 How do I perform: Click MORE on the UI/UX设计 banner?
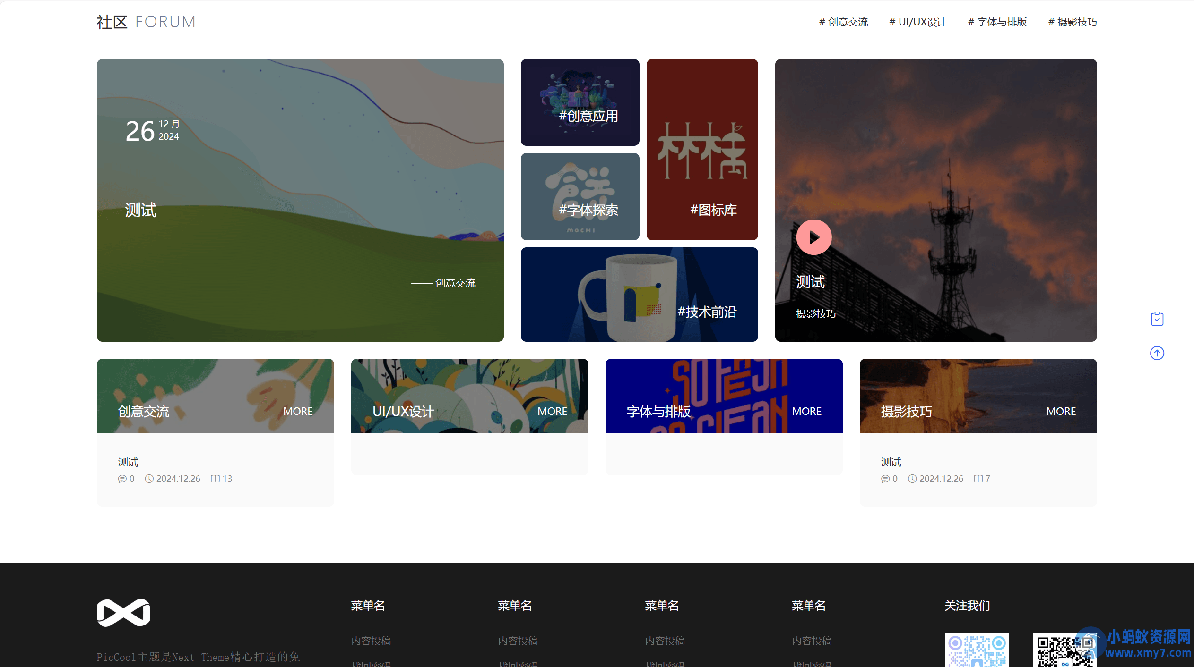552,411
